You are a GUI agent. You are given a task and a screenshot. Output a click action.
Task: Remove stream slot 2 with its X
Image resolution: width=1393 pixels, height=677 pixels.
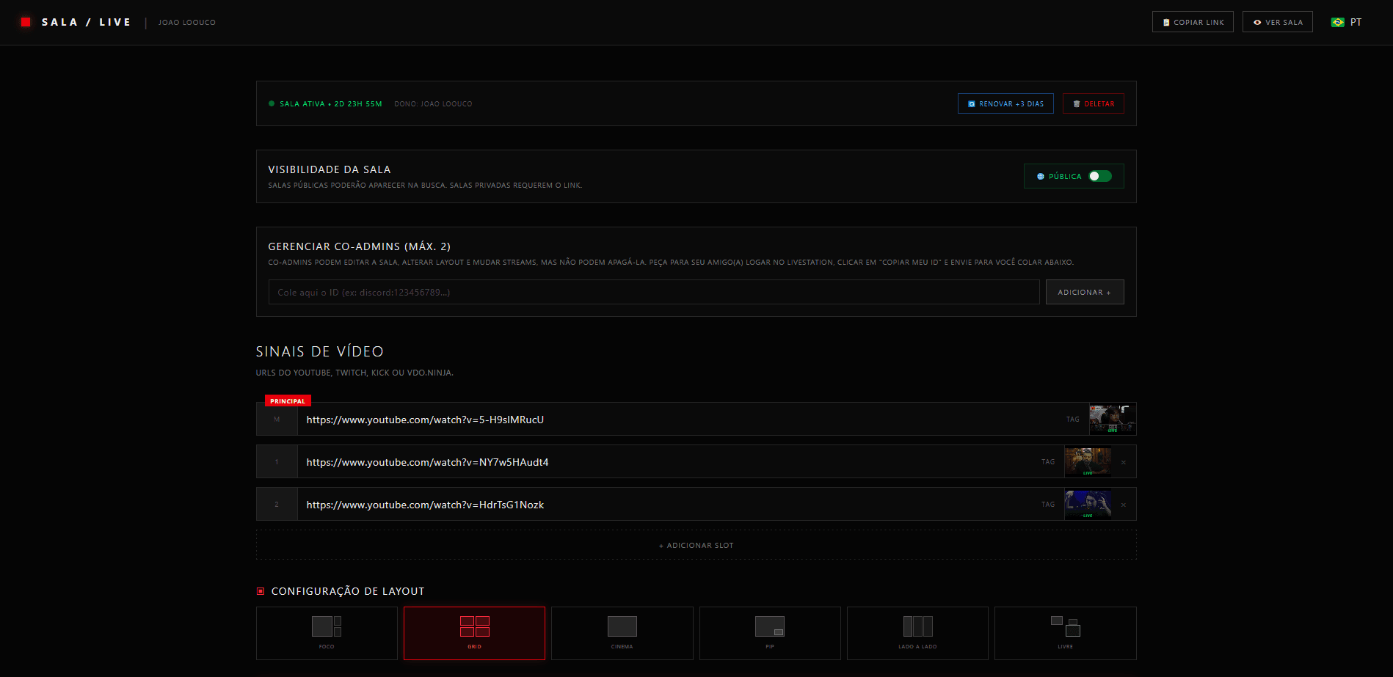1123,504
